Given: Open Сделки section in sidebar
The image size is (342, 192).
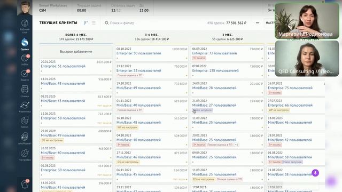Looking at the screenshot, I should pos(25,44).
